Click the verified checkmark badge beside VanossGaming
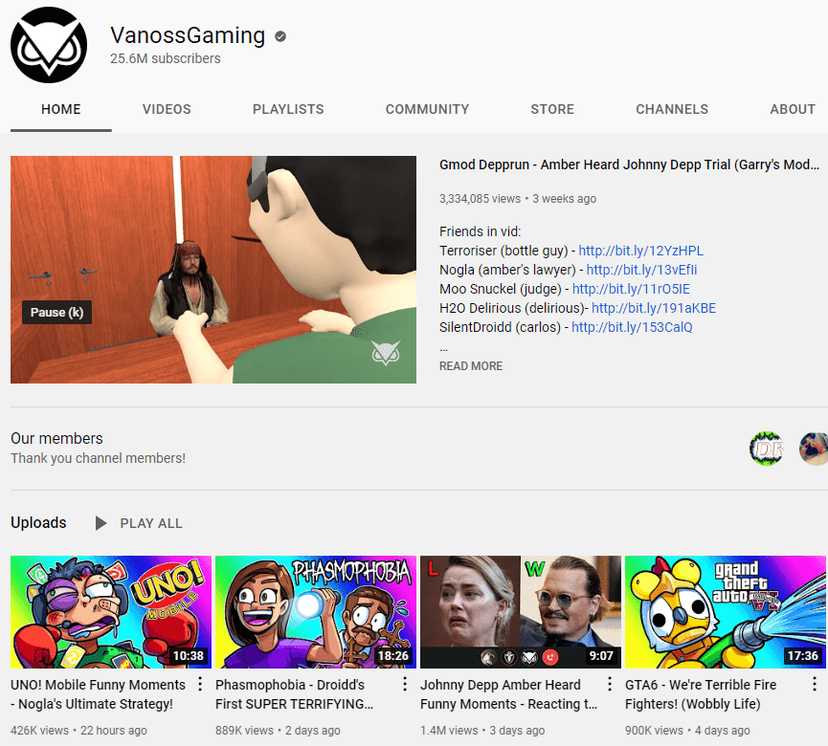This screenshot has height=746, width=828. point(280,36)
